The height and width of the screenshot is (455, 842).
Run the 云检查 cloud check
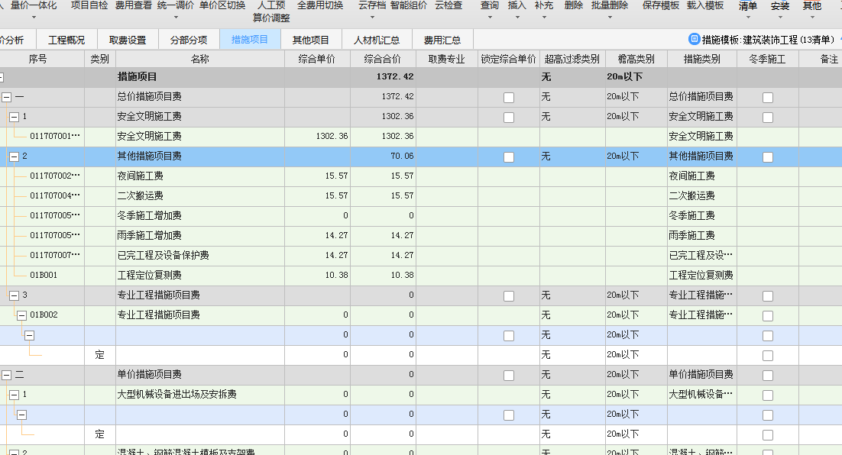tap(449, 6)
